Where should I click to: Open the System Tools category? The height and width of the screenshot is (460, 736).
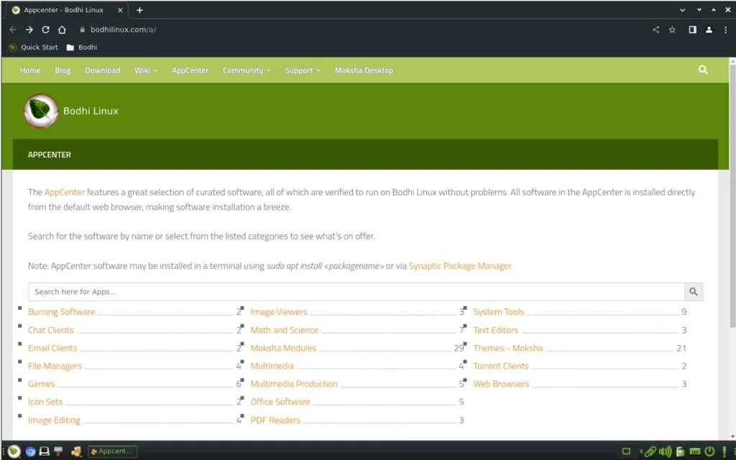click(x=499, y=312)
